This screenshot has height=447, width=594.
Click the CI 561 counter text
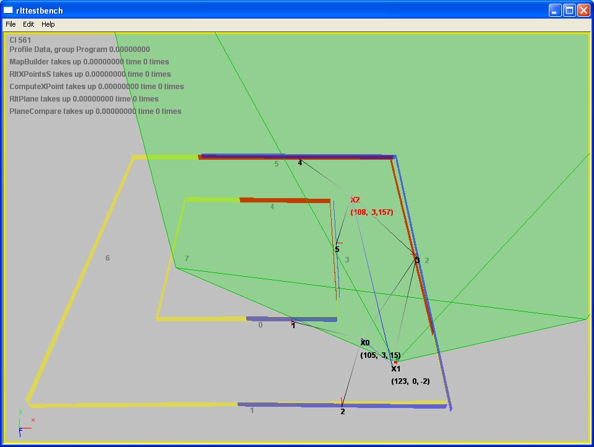pos(20,40)
